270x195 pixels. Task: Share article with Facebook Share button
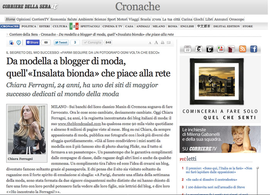32,43
